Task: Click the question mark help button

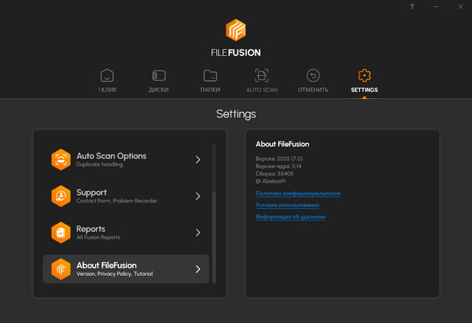Action: point(412,7)
